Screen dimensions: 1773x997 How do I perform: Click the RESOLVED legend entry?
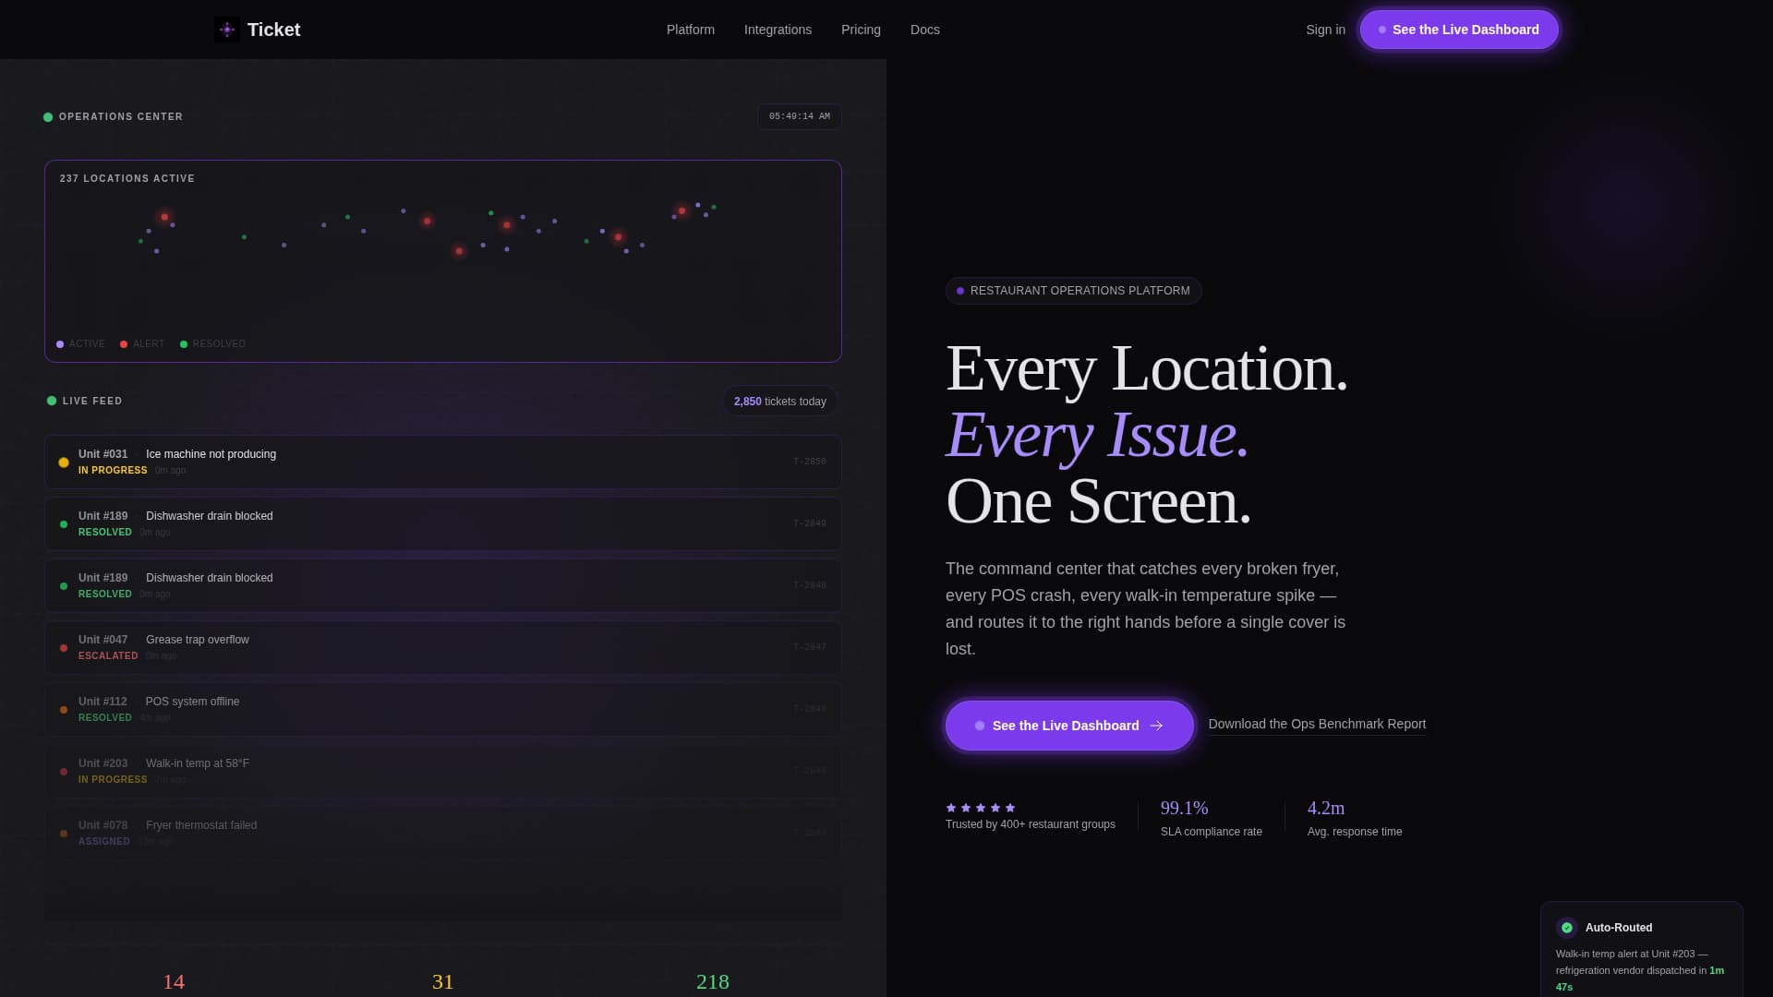coord(212,344)
